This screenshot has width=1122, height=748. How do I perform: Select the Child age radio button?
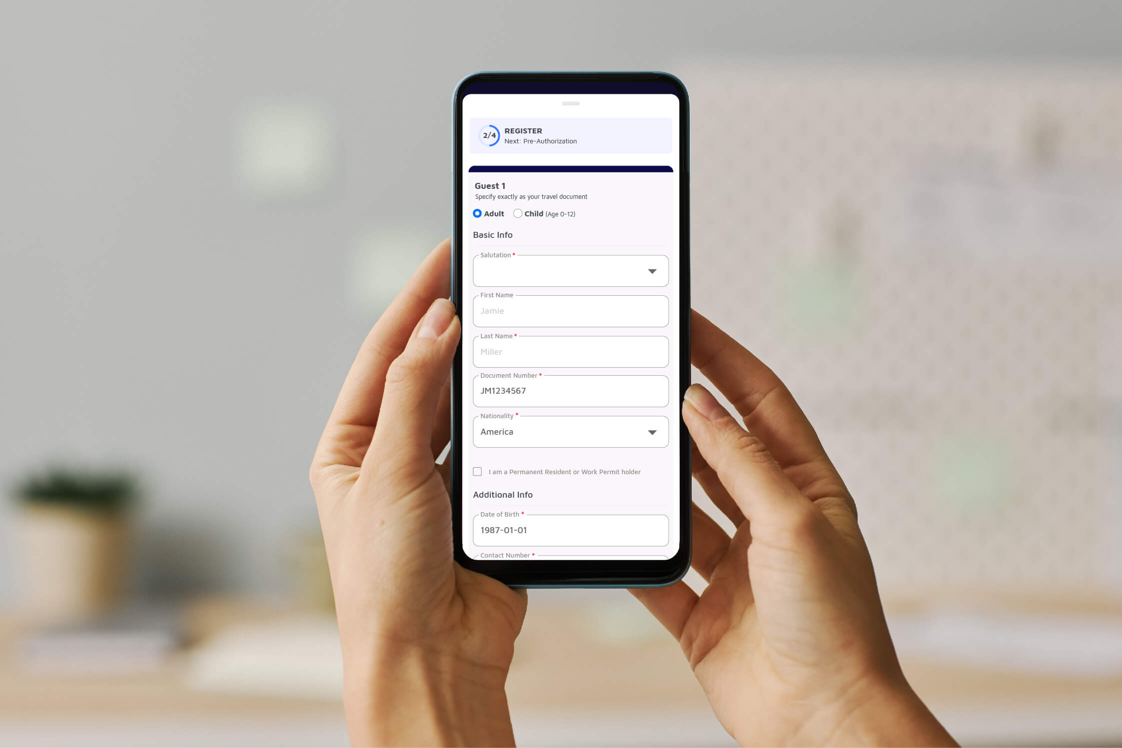[518, 214]
